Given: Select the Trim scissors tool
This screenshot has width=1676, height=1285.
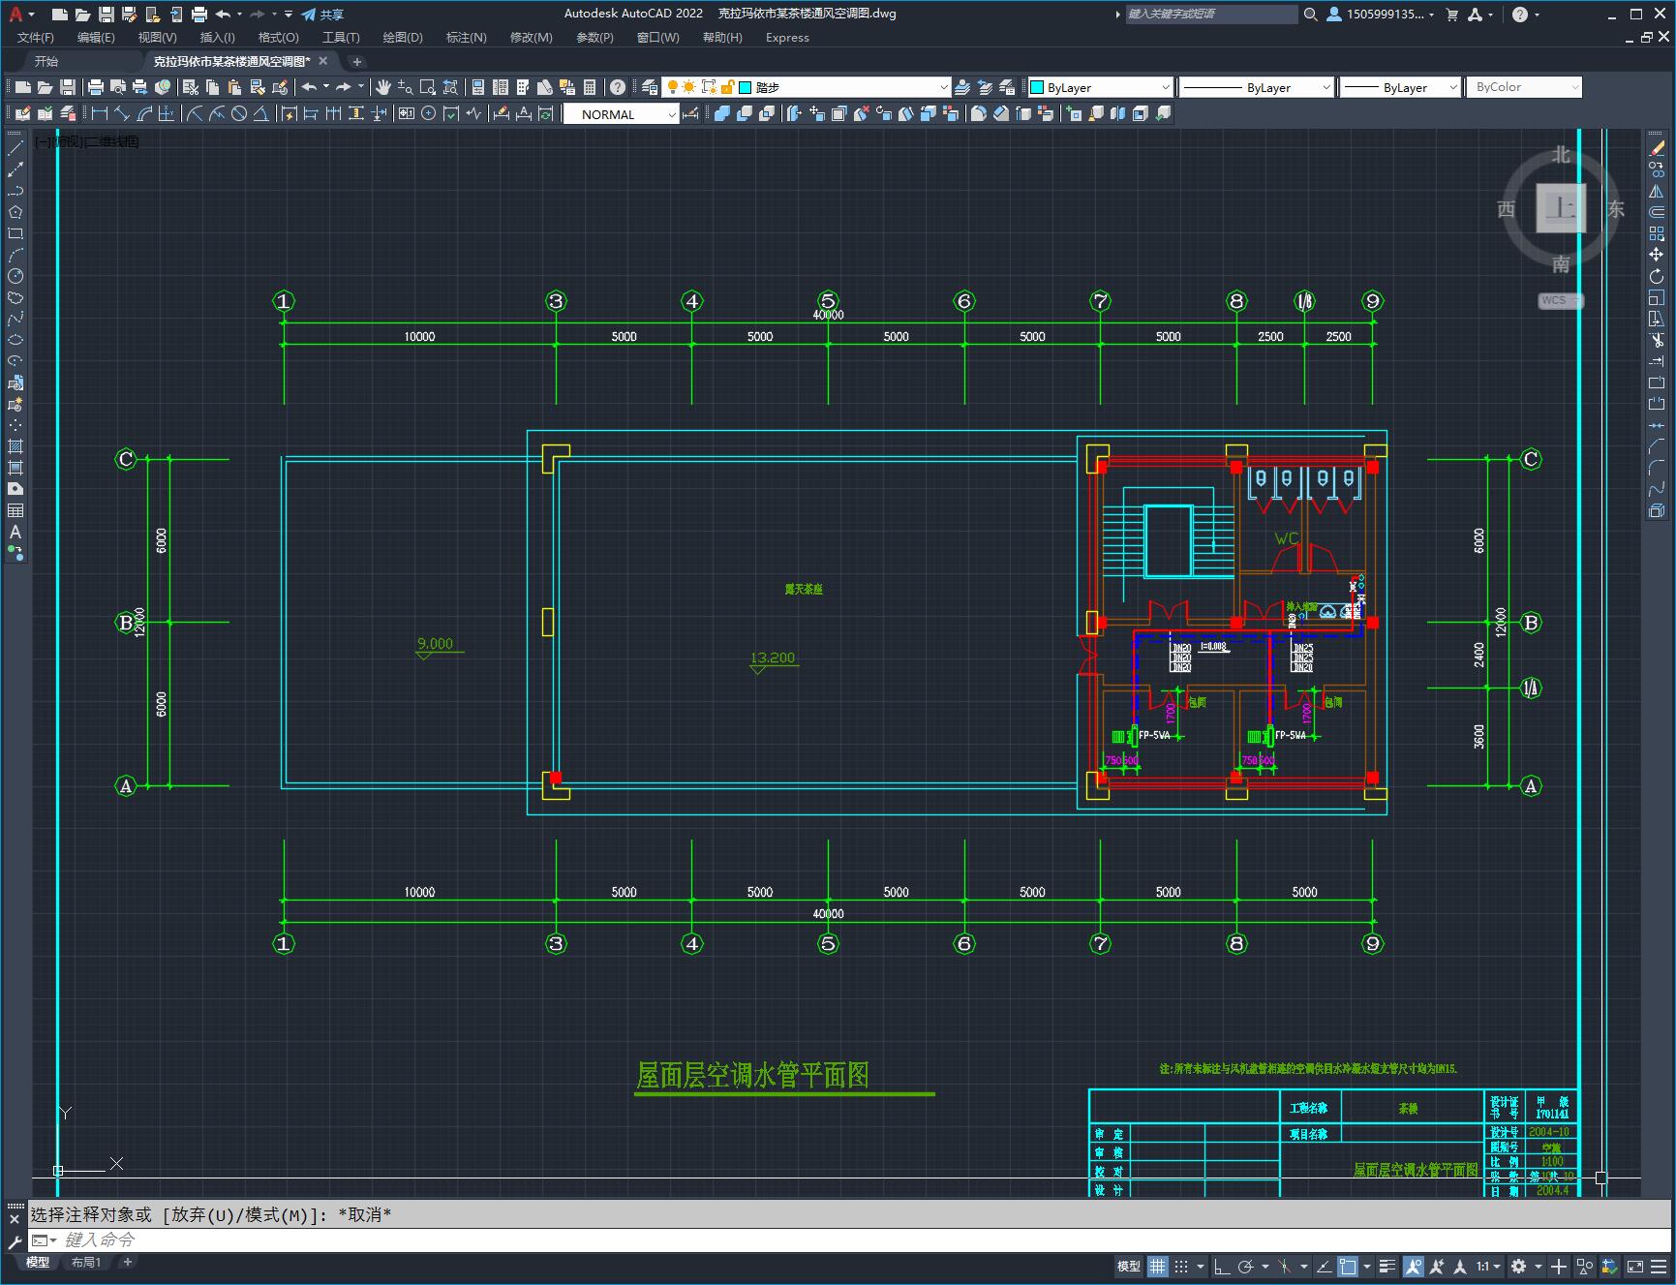Looking at the screenshot, I should tap(1657, 340).
